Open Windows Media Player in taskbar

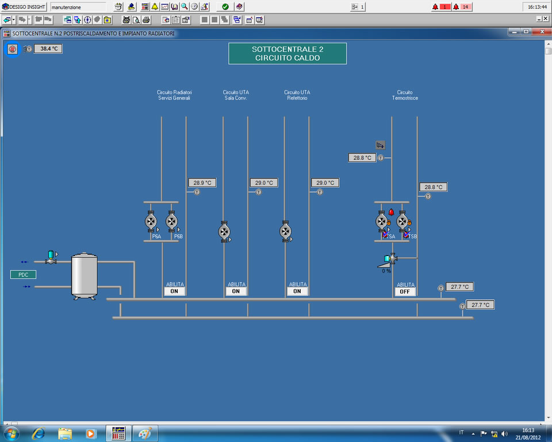click(90, 433)
